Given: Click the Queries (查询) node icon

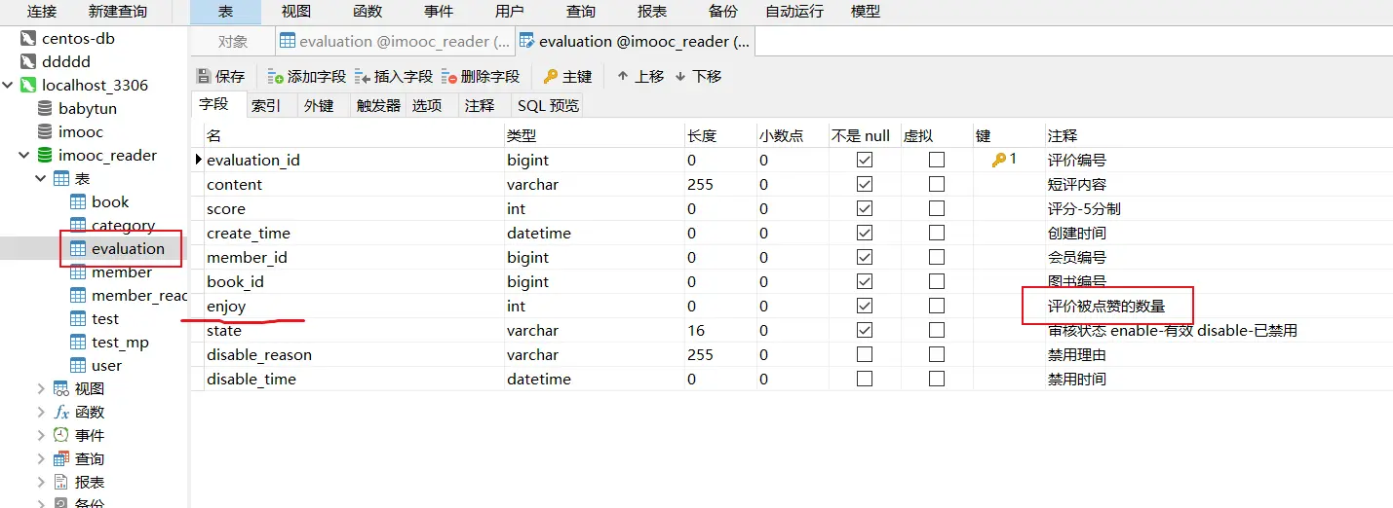Looking at the screenshot, I should click(61, 458).
